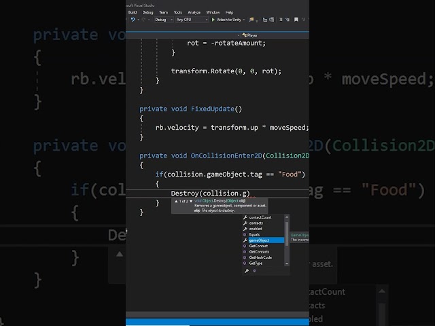
Task: Select gameObject in the IntelliSense list
Action: pyautogui.click(x=263, y=240)
